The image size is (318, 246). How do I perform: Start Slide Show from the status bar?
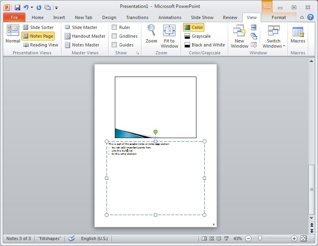point(226,238)
